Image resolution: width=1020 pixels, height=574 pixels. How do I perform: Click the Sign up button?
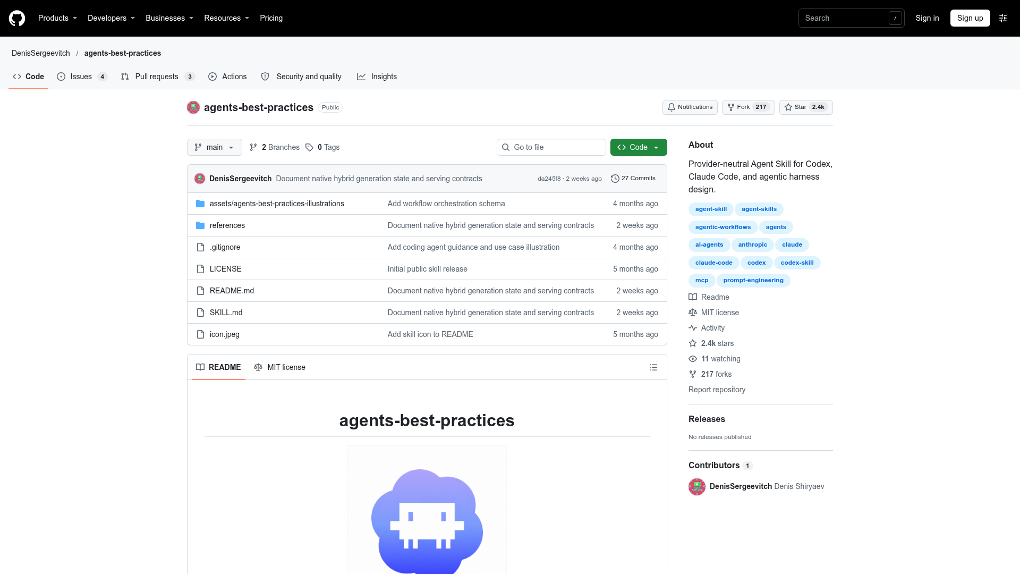970,18
